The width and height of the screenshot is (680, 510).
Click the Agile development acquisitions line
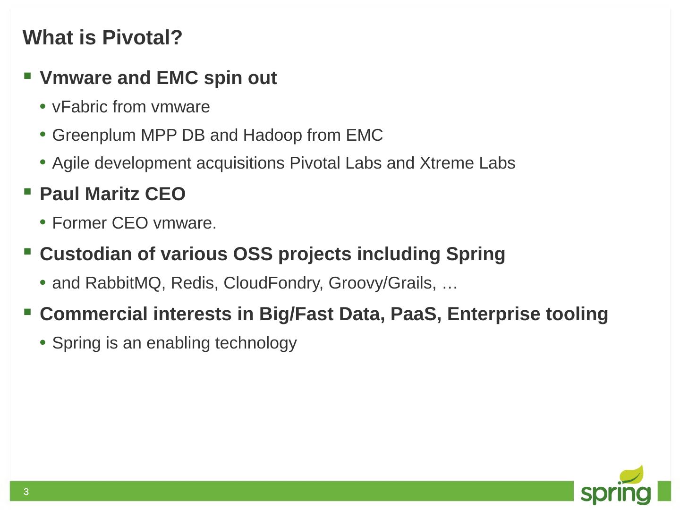click(x=283, y=163)
